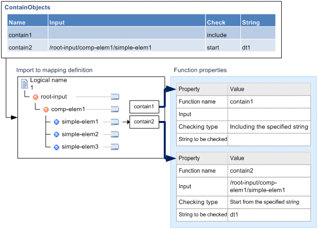Click the simple-elem3 connector port icon
The image size is (318, 229).
[x=114, y=147]
